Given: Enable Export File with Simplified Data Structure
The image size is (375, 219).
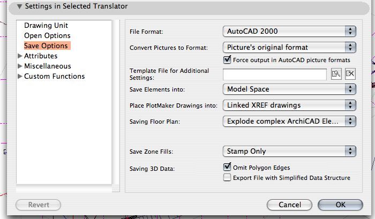Looking at the screenshot, I should coord(227,178).
